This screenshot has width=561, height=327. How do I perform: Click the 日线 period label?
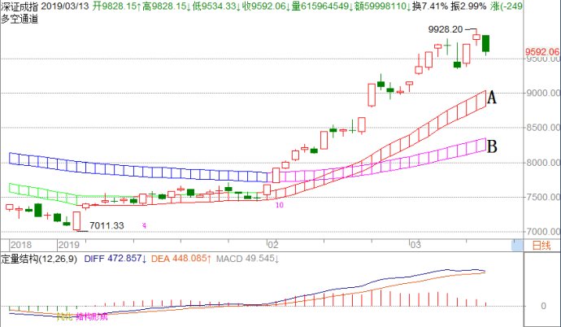coord(541,246)
